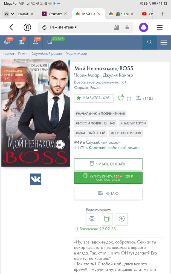Click the ЧИТАТЬ ОНЛАЙН button
The image size is (171, 274).
pos(108,164)
